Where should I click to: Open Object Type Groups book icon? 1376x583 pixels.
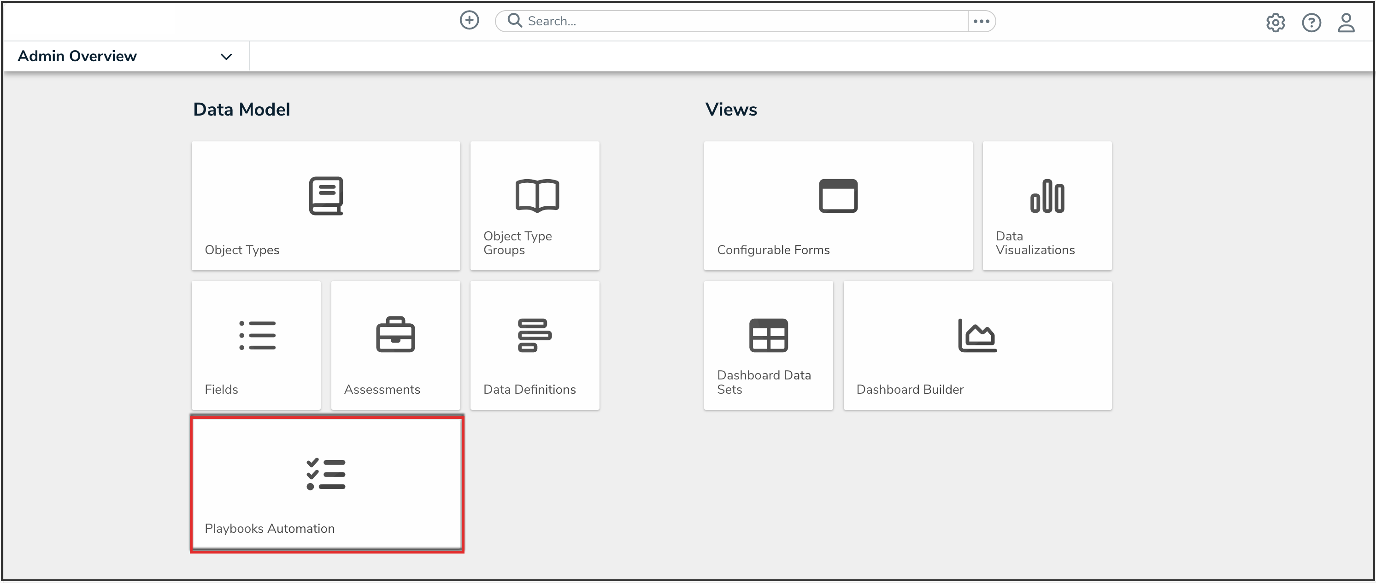tap(537, 195)
